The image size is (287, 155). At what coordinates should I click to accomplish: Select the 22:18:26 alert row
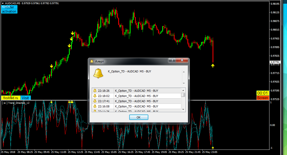click(x=136, y=91)
